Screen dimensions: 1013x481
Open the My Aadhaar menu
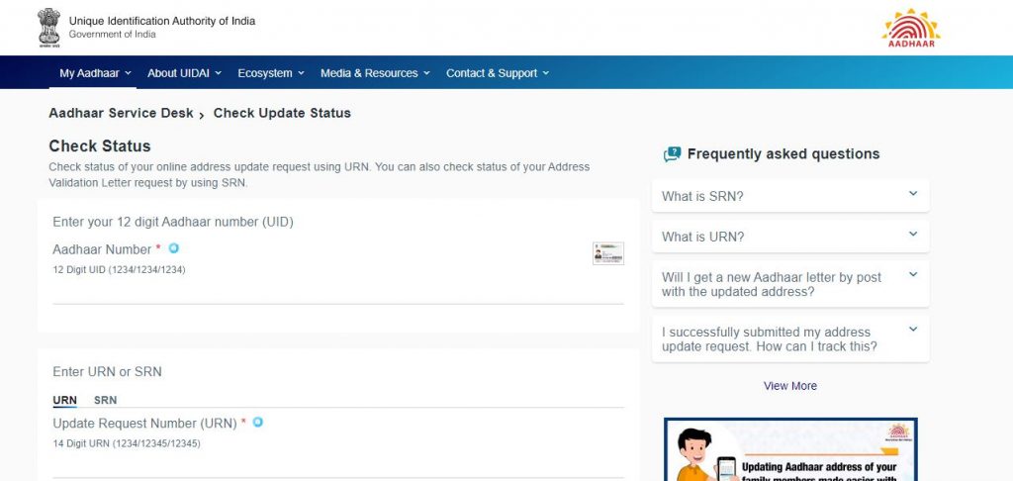pyautogui.click(x=95, y=73)
